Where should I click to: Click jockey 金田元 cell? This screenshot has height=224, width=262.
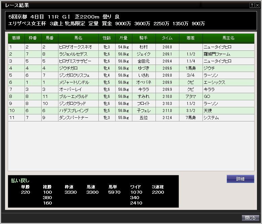tap(144, 61)
